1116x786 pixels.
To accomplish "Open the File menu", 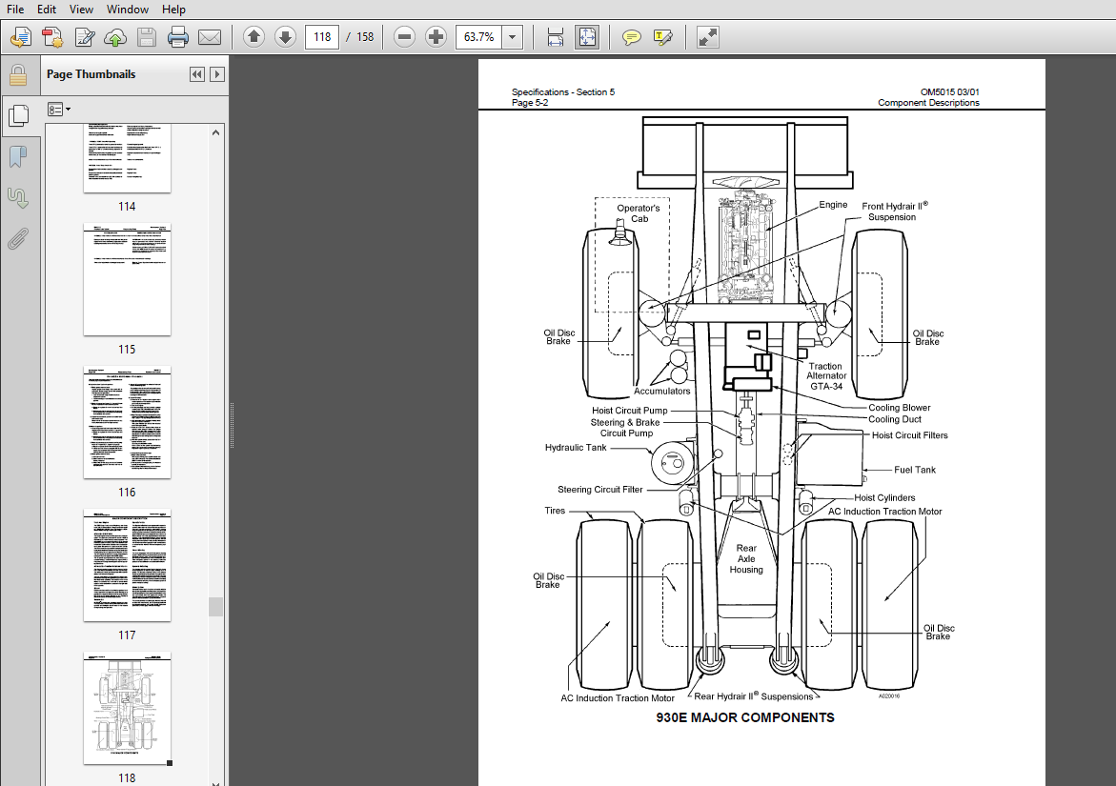I will pyautogui.click(x=15, y=10).
